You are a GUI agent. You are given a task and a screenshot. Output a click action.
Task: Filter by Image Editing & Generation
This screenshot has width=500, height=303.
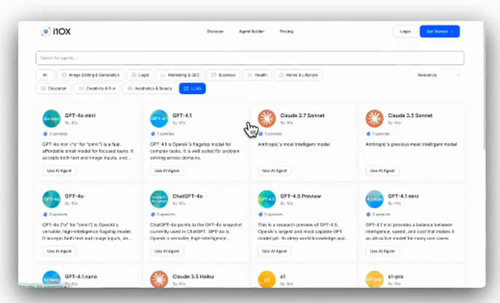(90, 75)
